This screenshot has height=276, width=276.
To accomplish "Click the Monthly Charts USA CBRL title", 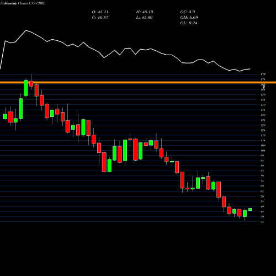I will coord(25,3).
